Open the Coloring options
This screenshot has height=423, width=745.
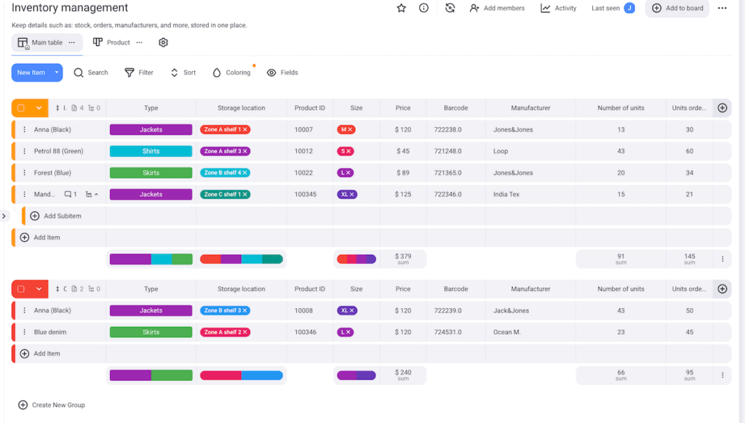pos(231,72)
